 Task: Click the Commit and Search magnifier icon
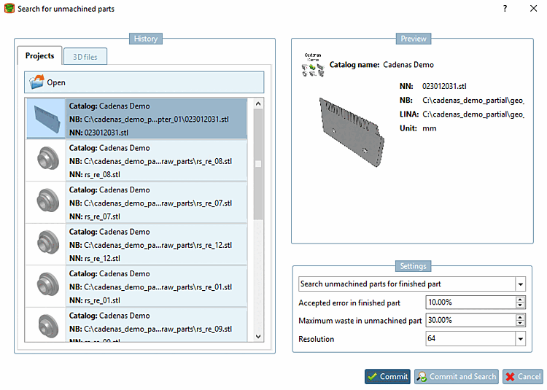point(422,377)
